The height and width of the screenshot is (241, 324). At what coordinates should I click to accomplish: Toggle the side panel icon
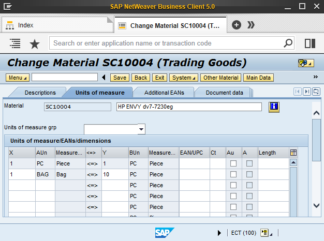tap(310, 43)
